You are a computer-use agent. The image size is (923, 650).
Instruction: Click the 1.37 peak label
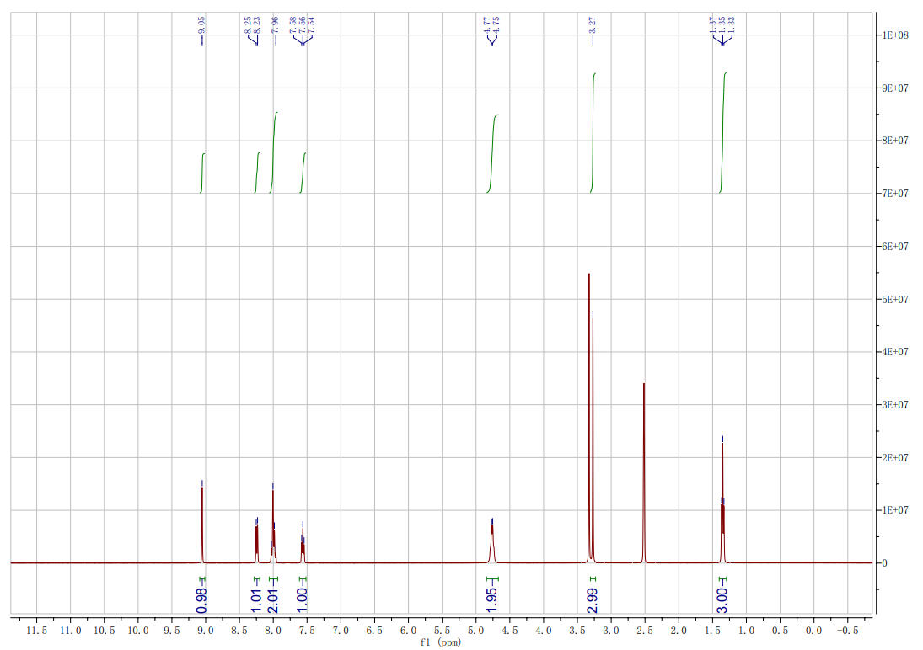713,24
